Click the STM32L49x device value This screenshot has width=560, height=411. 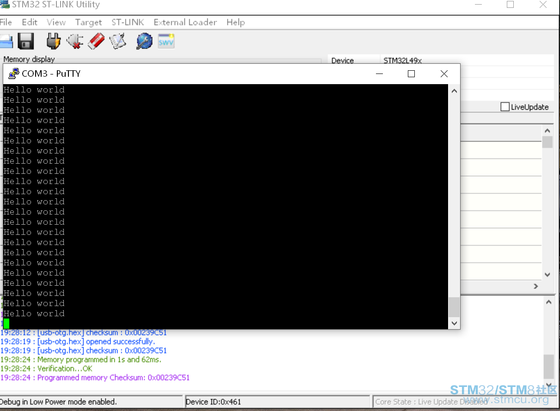pyautogui.click(x=403, y=61)
